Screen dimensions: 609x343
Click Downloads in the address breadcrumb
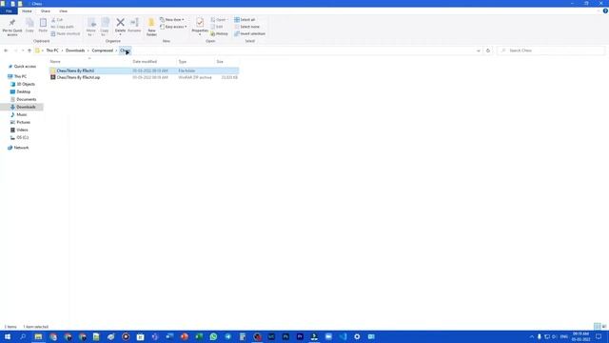coord(75,50)
